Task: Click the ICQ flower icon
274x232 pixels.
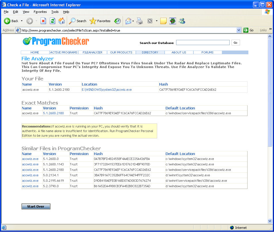Action: [173, 21]
